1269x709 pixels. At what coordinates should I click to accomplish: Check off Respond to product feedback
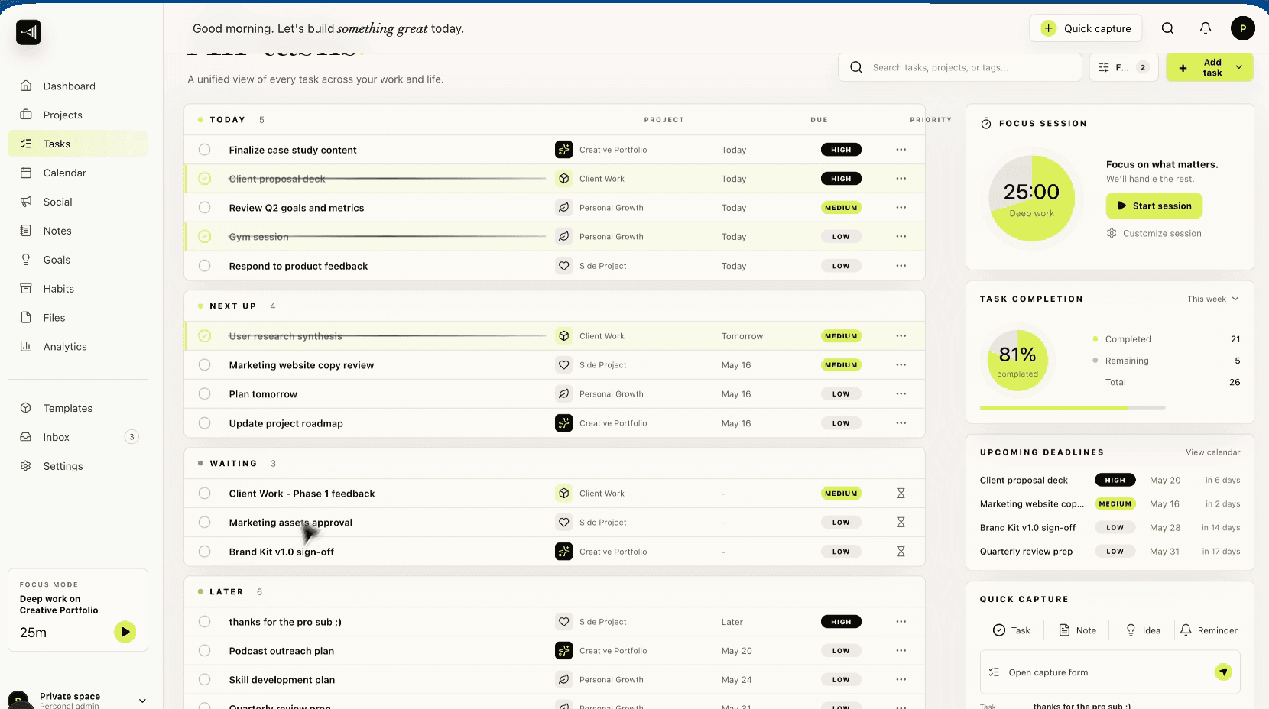(205, 266)
